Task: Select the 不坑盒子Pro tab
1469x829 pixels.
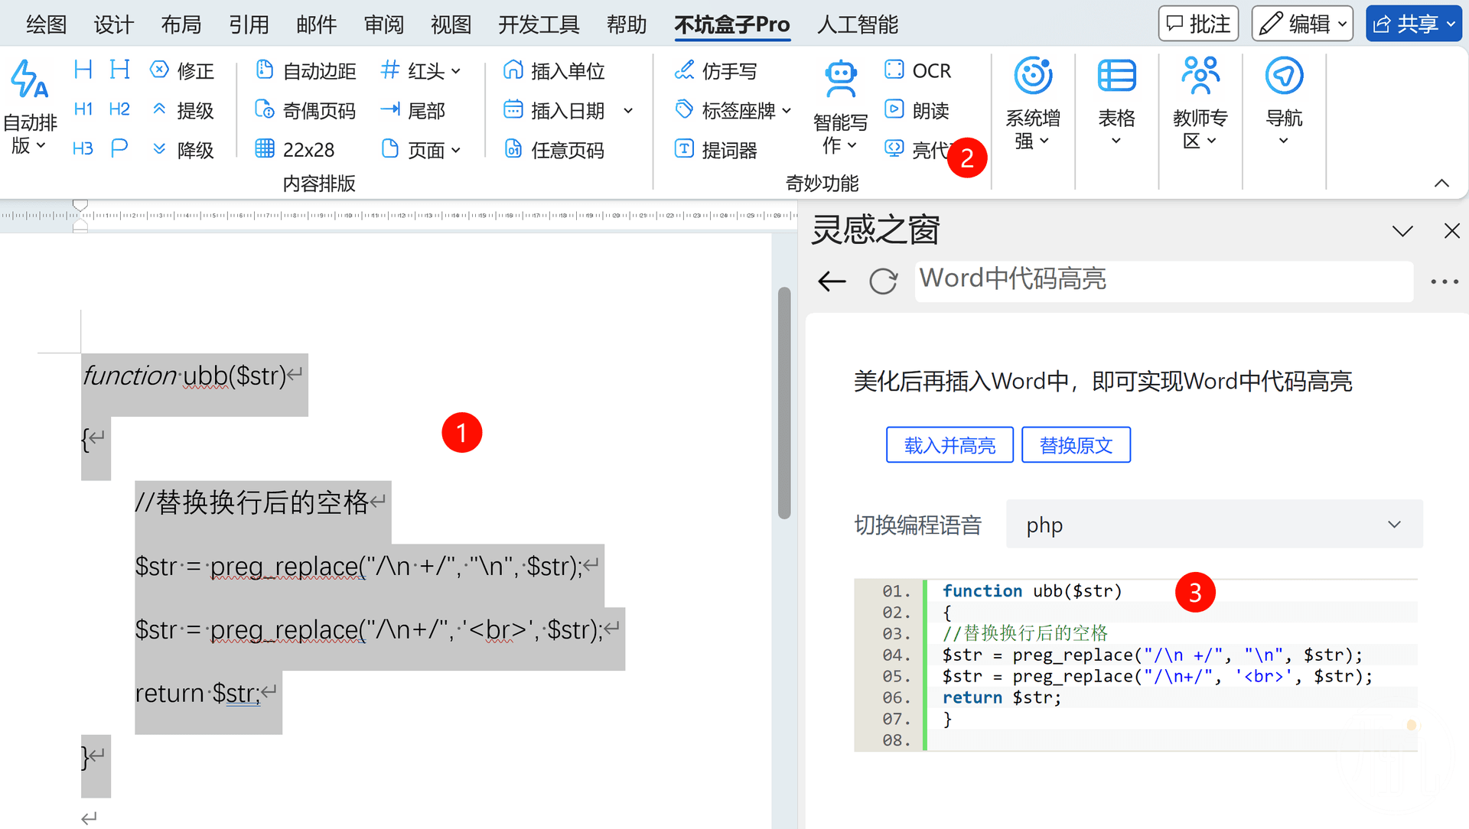Action: point(732,24)
